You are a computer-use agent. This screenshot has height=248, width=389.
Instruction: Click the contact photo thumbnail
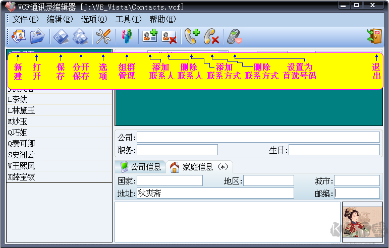coord(362,222)
